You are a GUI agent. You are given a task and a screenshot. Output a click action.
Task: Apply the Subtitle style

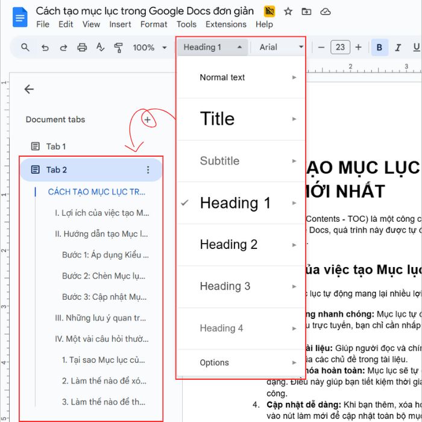[x=241, y=161]
